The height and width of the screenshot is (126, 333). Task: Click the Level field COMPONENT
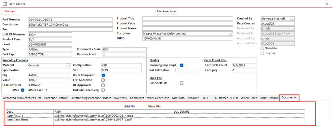click(50, 44)
